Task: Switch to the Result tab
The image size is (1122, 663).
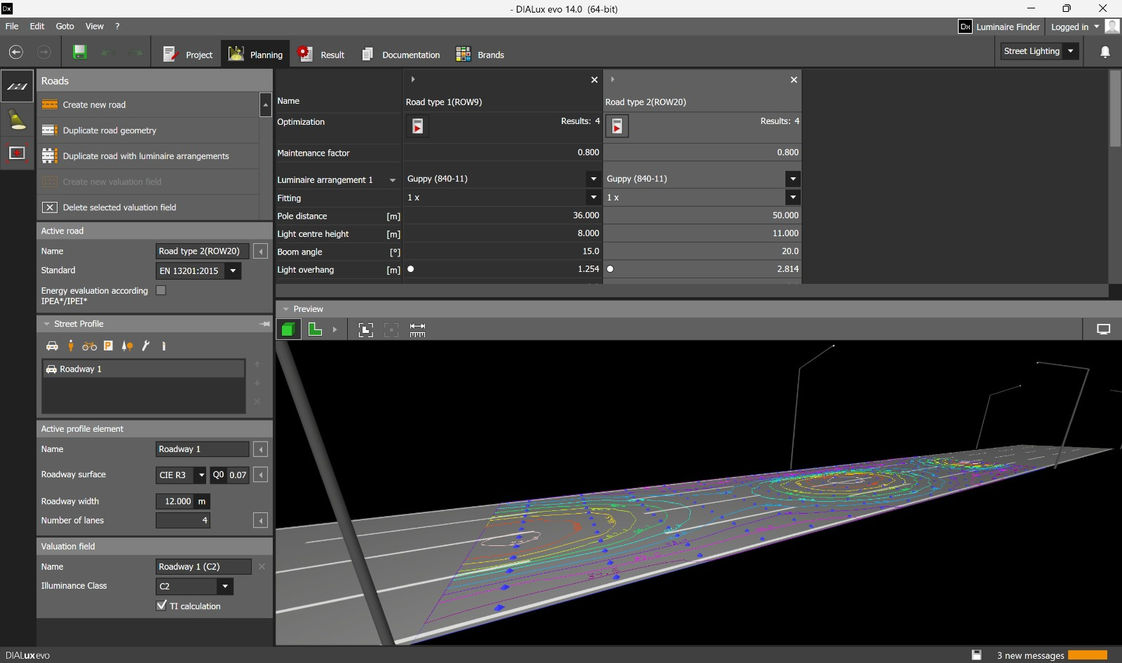Action: [x=321, y=54]
